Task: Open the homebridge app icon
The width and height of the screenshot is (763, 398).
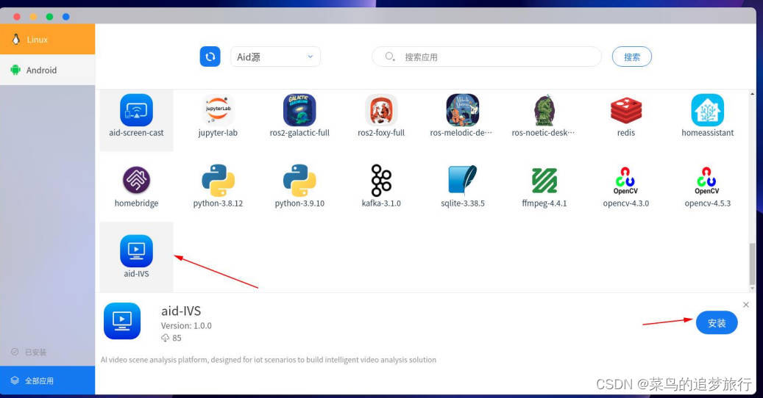Action: [x=136, y=180]
